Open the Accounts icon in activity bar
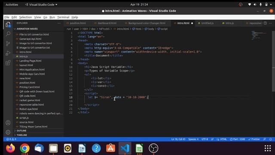 [x=8, y=123]
